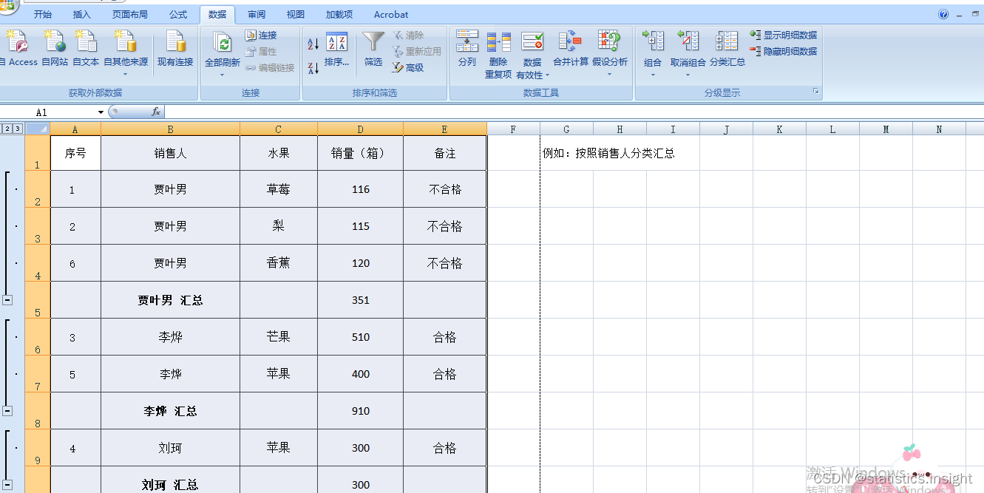984x493 pixels.
Task: Select the 销量（箱） header cell
Action: click(360, 153)
